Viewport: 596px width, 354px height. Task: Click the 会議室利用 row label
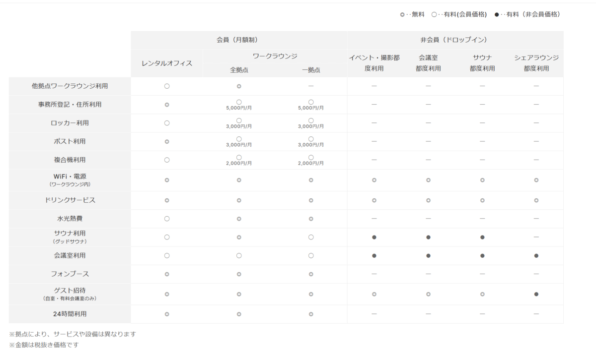click(70, 256)
